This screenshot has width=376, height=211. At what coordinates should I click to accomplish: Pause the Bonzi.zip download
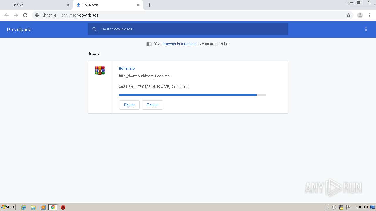coord(129,105)
